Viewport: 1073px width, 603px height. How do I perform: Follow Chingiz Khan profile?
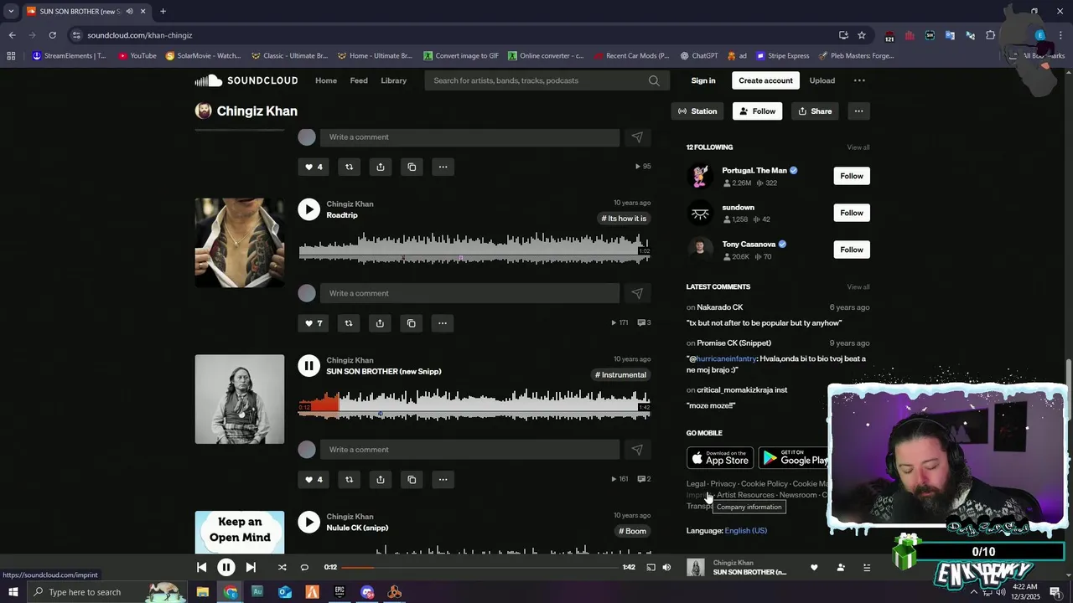pyautogui.click(x=757, y=111)
